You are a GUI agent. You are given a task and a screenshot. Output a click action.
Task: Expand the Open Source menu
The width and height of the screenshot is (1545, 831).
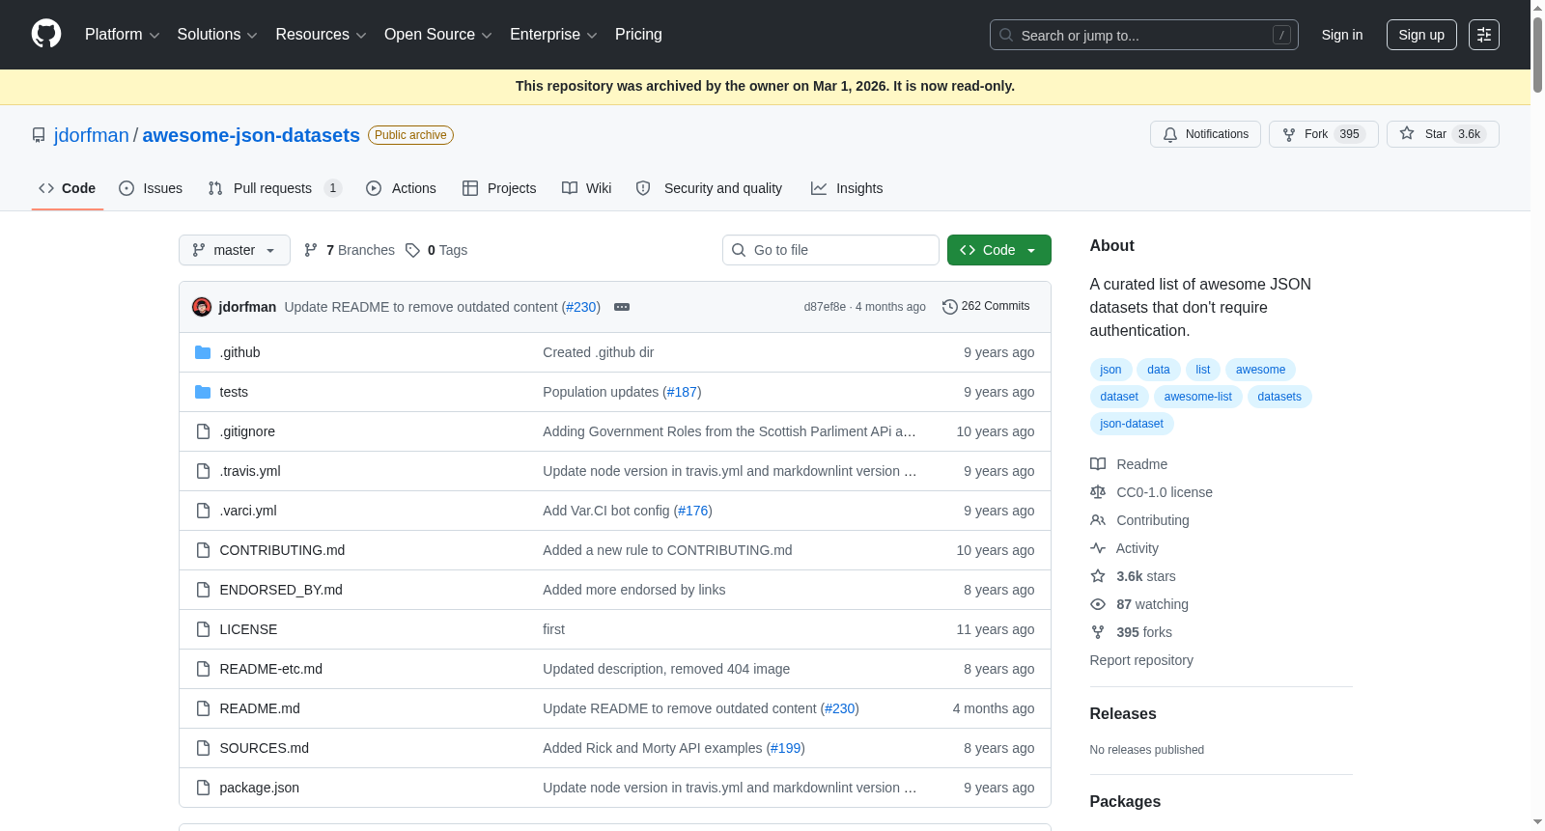point(438,35)
